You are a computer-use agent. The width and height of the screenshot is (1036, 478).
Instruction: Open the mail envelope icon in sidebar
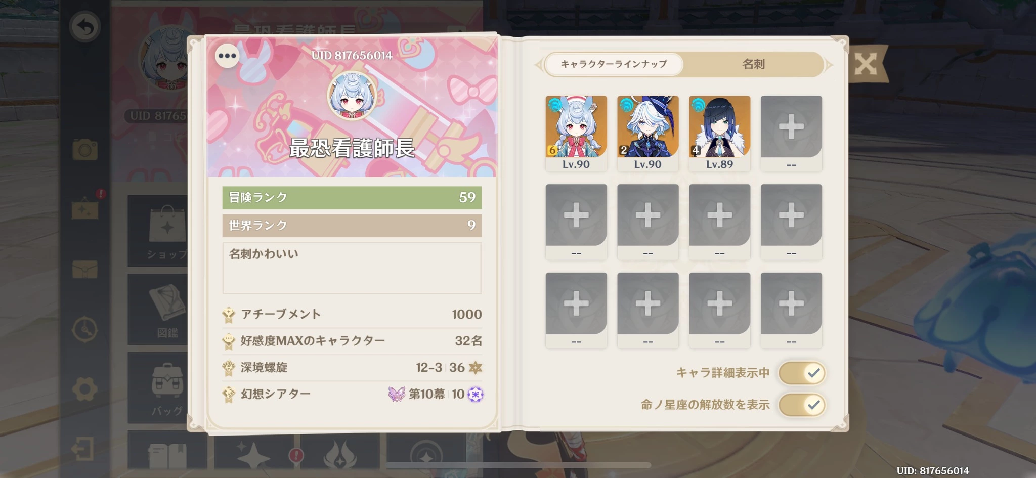84,269
